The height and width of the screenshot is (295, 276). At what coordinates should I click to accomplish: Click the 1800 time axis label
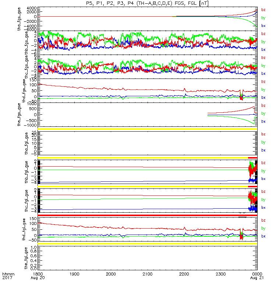pyautogui.click(x=38, y=274)
